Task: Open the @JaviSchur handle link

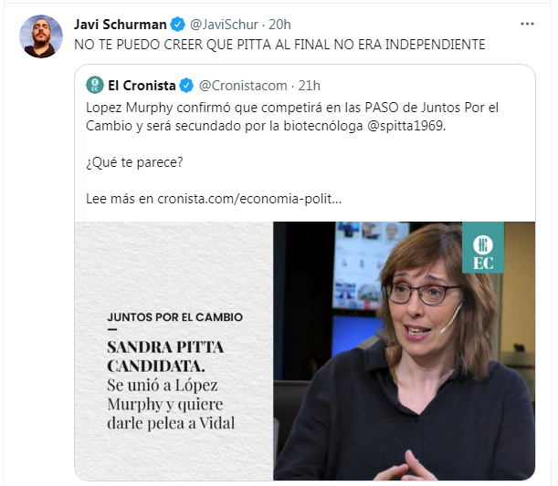Action: (x=224, y=25)
